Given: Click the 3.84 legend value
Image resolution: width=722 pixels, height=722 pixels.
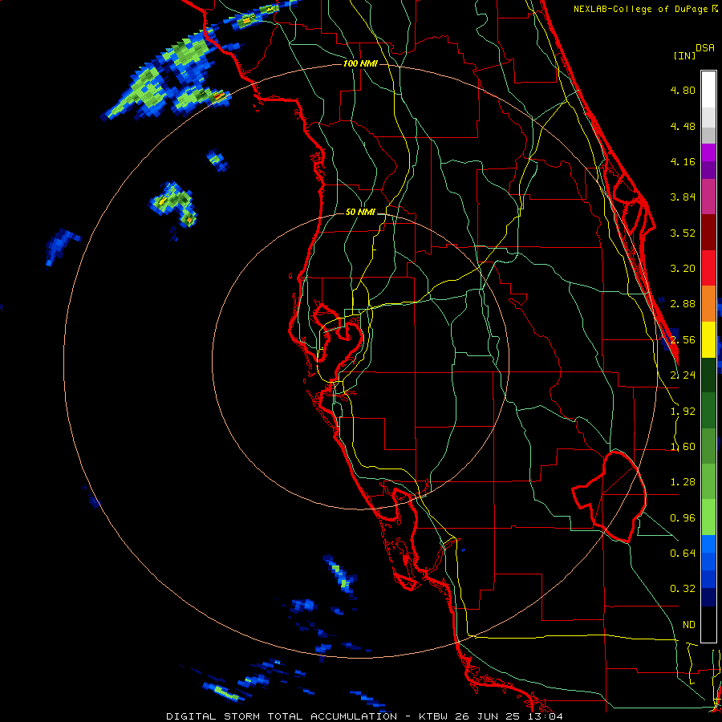Looking at the screenshot, I should tap(683, 197).
